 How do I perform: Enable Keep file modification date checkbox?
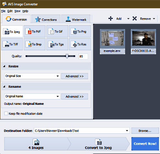[x=6, y=113]
